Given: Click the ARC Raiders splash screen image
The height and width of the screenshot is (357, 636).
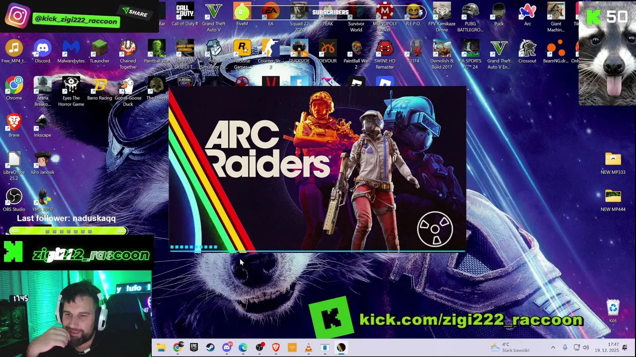Looking at the screenshot, I should click(318, 169).
